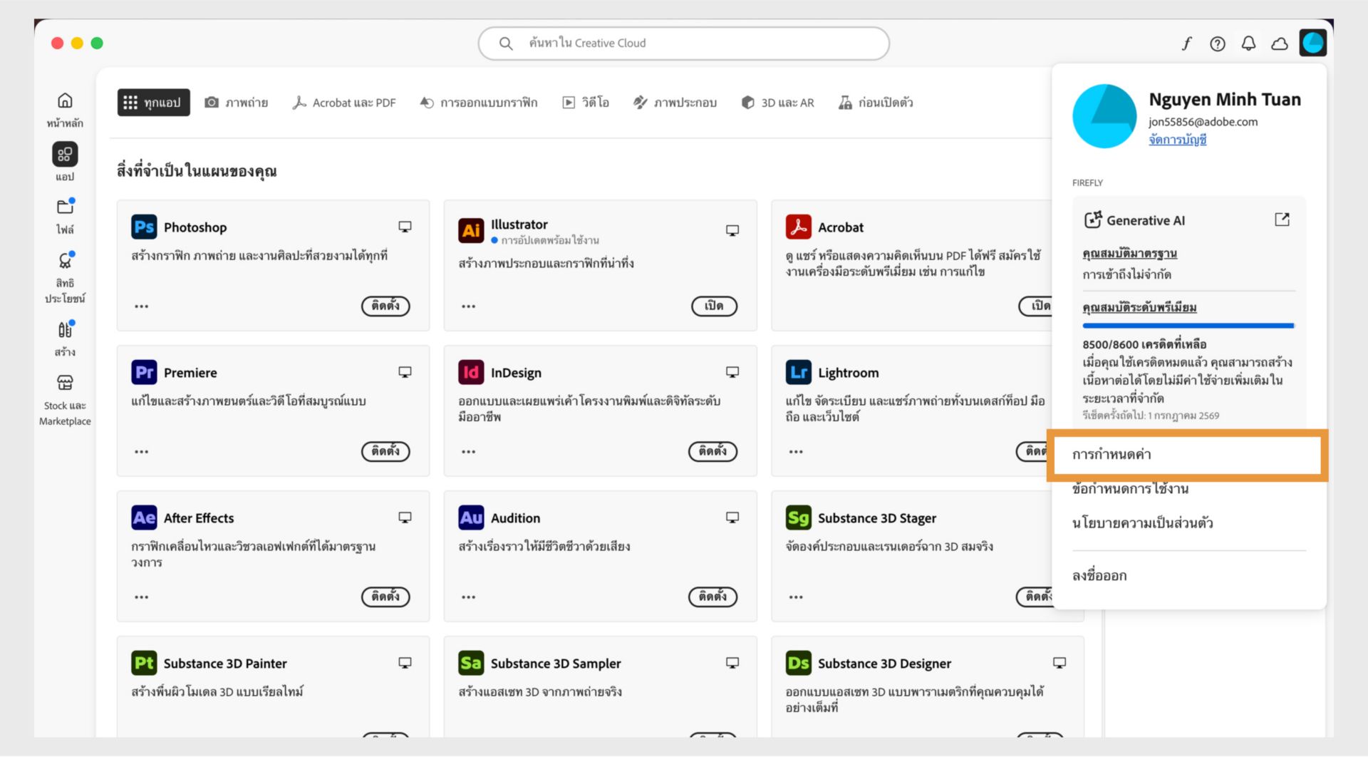Choose ข้อกำหนดการใช้งาน menu item
1368x757 pixels.
click(x=1130, y=489)
